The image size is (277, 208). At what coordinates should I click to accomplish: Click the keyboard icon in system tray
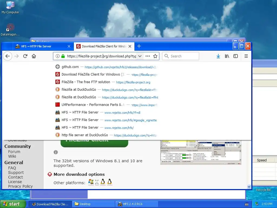[x=247, y=204]
